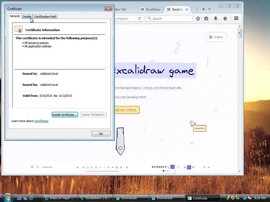270x202 pixels.
Task: Click the 'collabnet.local' Issued to value
Action: (49, 74)
